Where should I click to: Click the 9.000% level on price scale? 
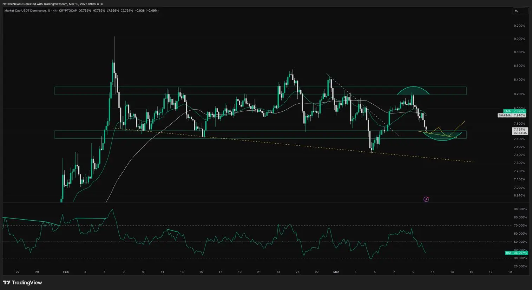tap(519, 39)
